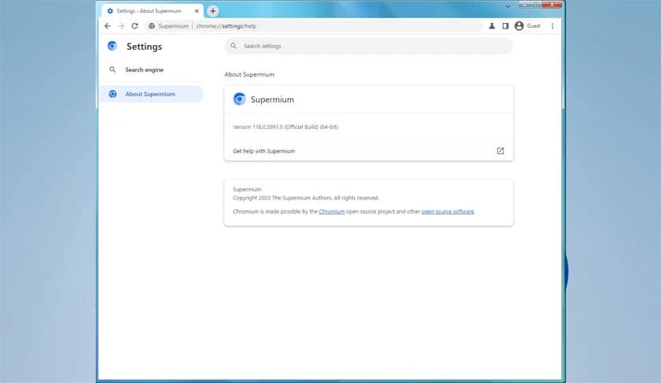
Task: Open the Guest profile menu
Action: pos(527,26)
